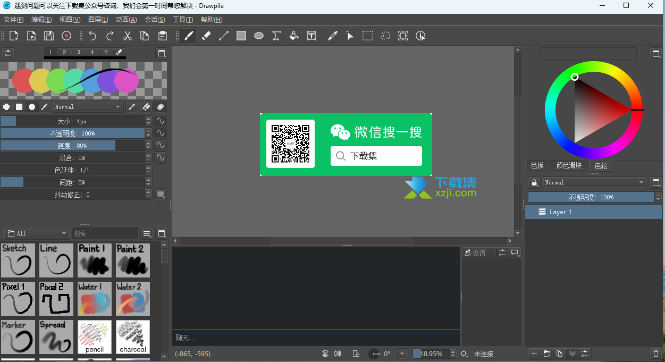Add a new layer with plus button
This screenshot has height=362, width=665.
535,353
